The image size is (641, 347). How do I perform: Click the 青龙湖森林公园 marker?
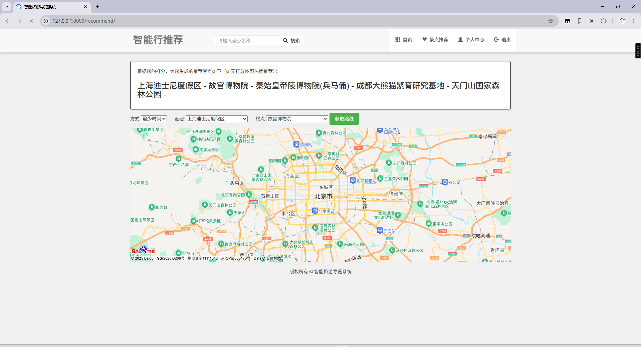pyautogui.click(x=221, y=244)
